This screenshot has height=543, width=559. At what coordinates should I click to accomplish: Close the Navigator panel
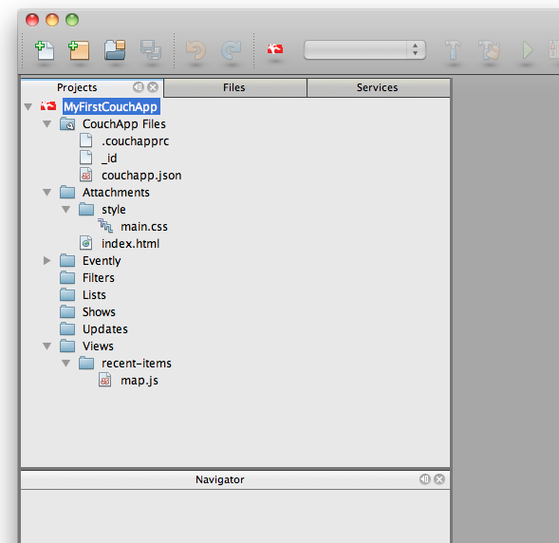[439, 479]
